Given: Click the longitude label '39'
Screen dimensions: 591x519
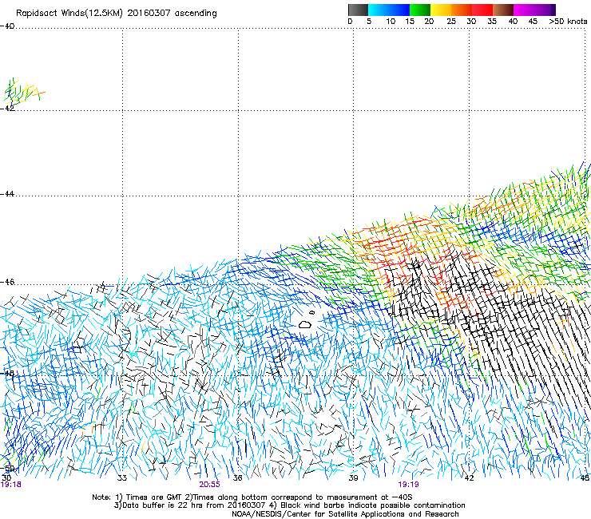Looking at the screenshot, I should pyautogui.click(x=353, y=478).
